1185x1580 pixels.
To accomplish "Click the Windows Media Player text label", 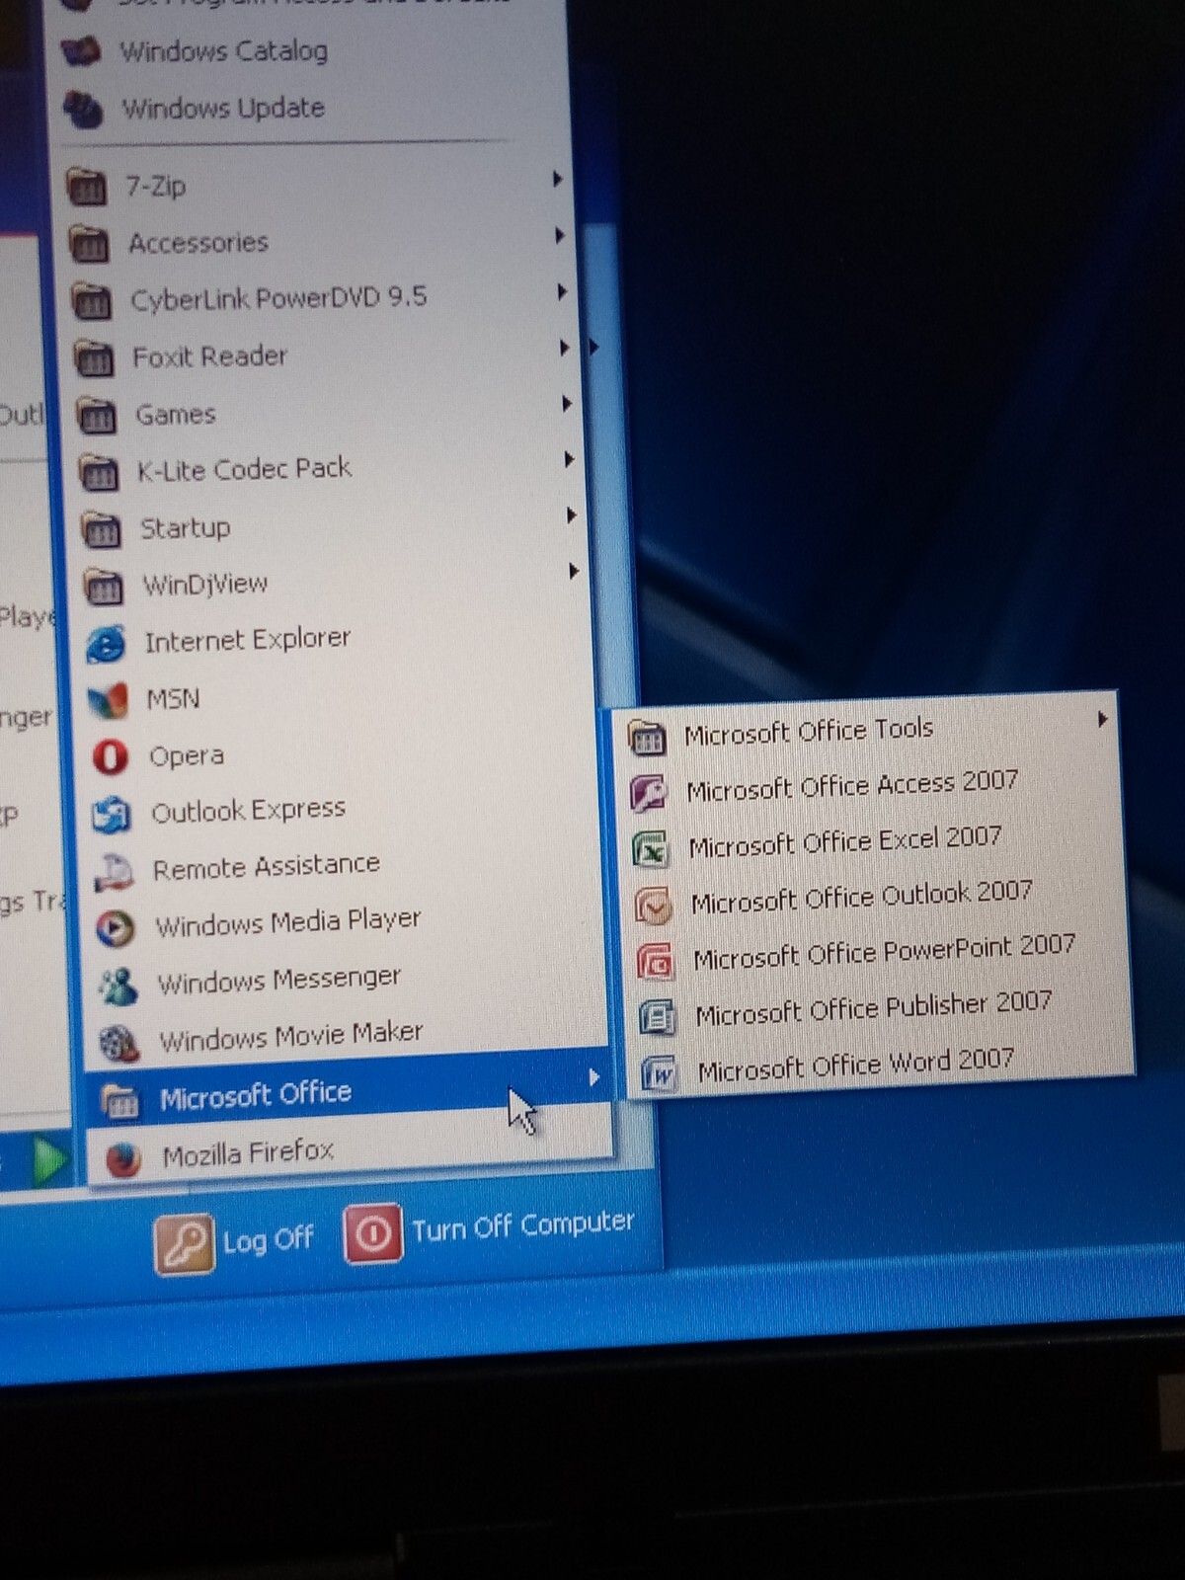I will 288,923.
